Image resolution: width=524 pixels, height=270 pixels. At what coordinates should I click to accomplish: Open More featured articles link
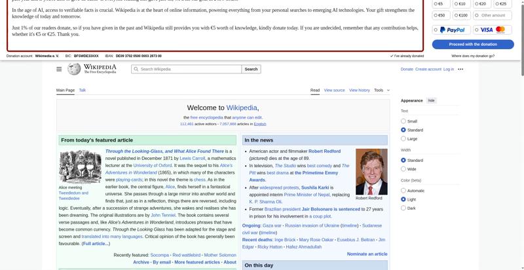point(197,262)
